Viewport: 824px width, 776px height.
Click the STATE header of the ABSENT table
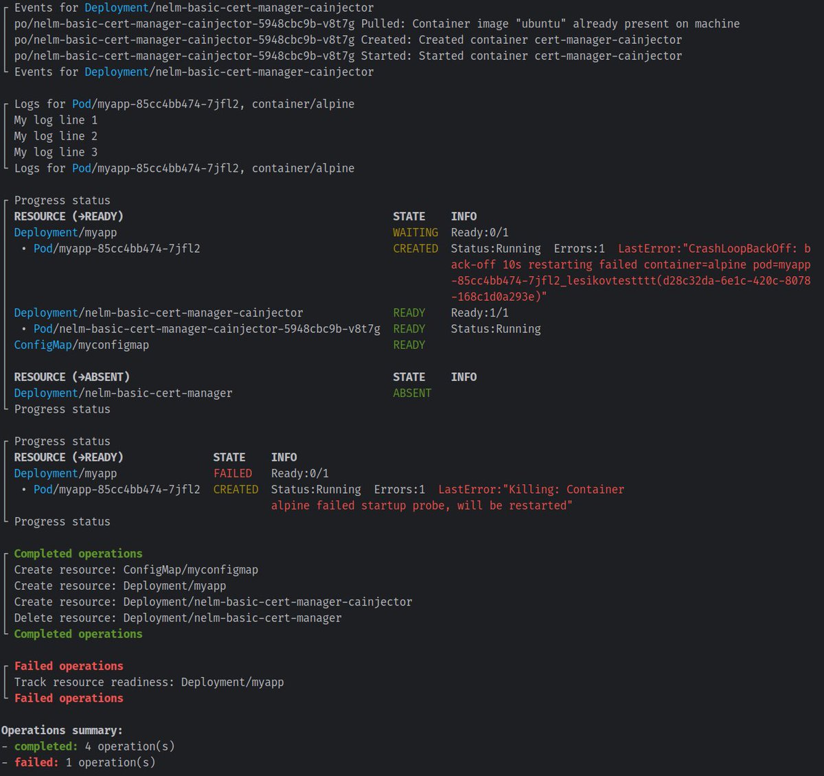pos(409,377)
